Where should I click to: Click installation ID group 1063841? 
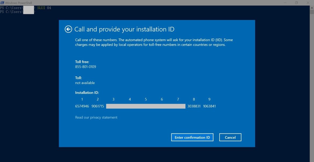(209, 106)
